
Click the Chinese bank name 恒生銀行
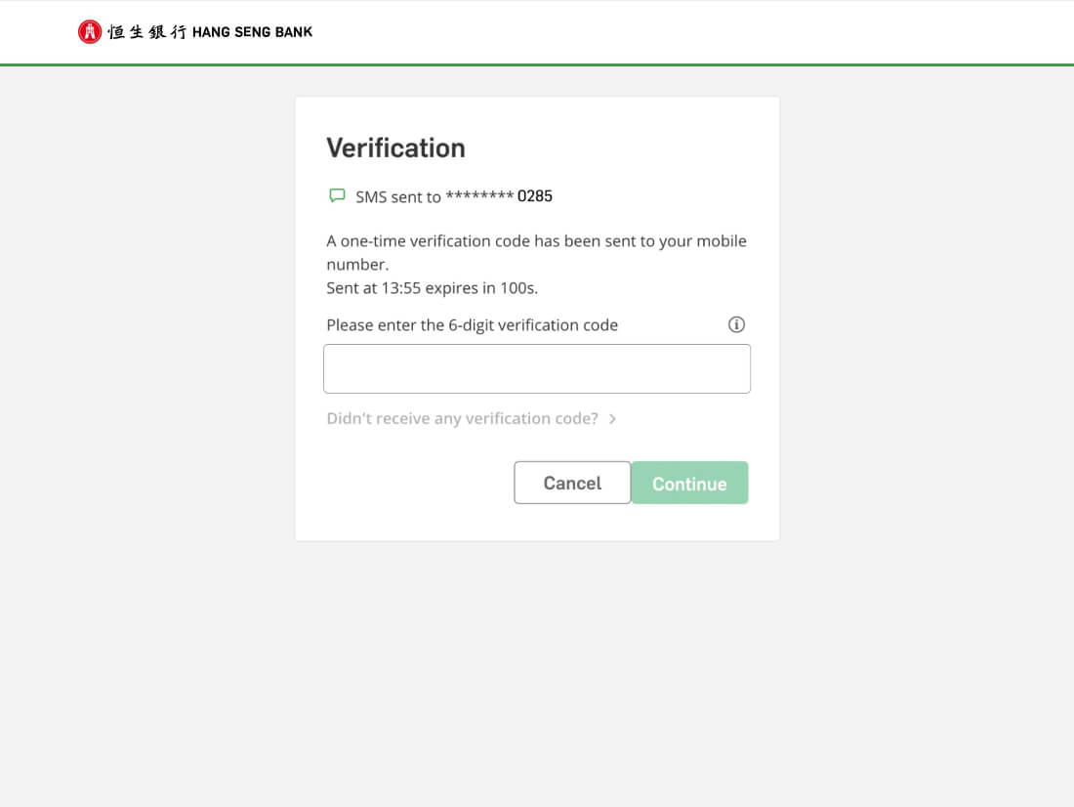pos(146,32)
